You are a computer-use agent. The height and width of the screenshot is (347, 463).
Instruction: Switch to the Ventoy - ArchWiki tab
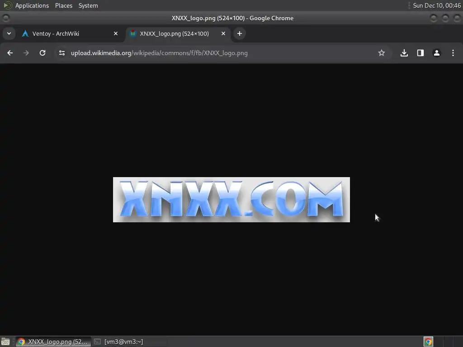70,33
